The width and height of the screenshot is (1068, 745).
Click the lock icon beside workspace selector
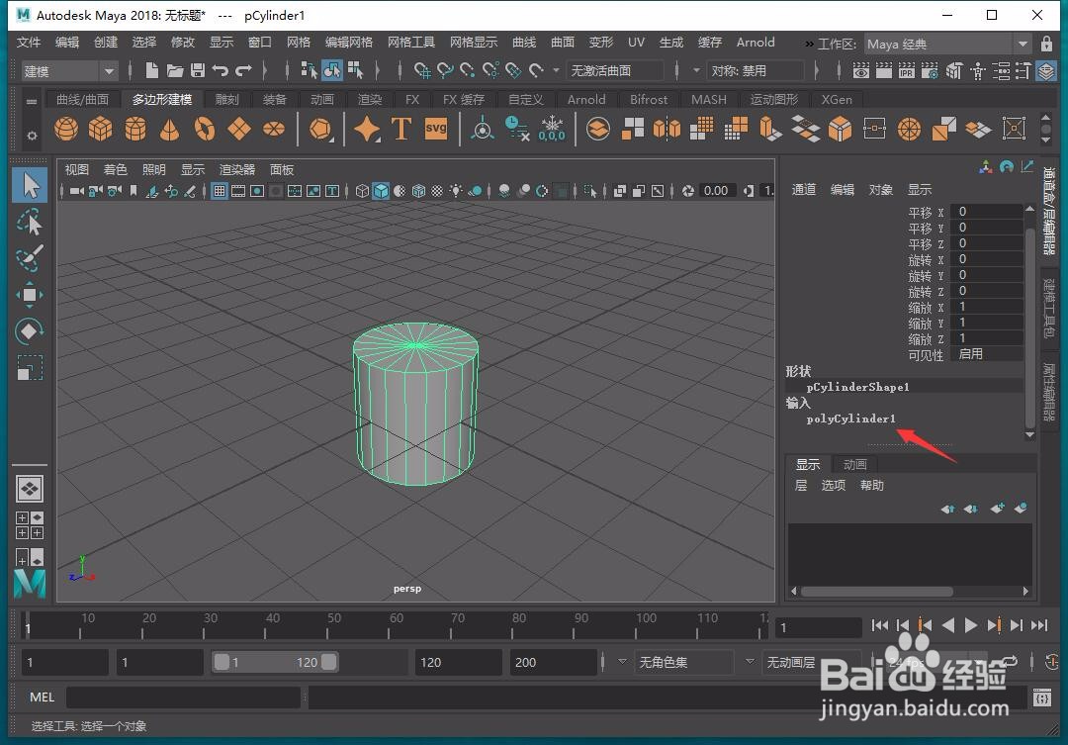(x=1047, y=44)
